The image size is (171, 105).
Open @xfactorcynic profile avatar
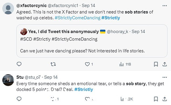[8, 8]
